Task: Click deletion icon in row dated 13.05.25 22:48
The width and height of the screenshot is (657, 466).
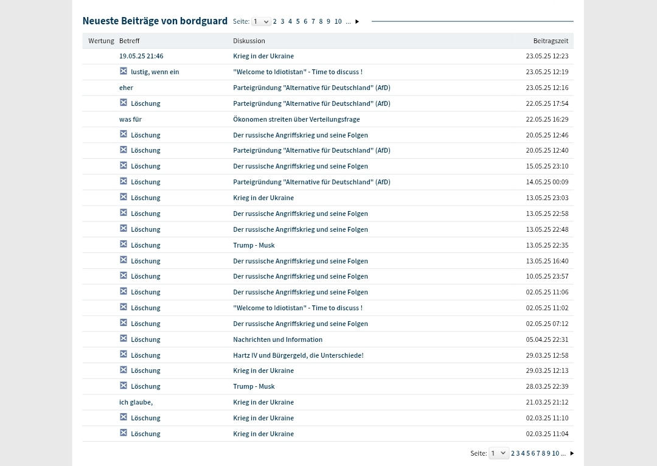Action: [123, 228]
